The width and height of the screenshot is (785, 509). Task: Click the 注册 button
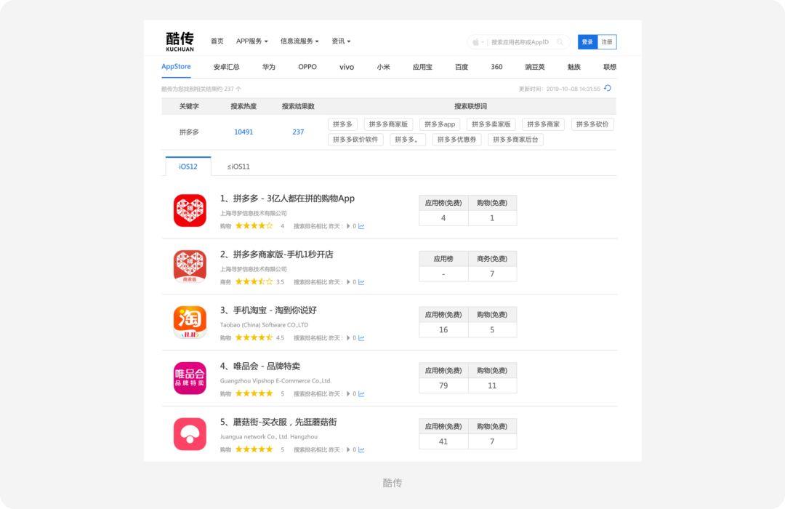(x=607, y=42)
